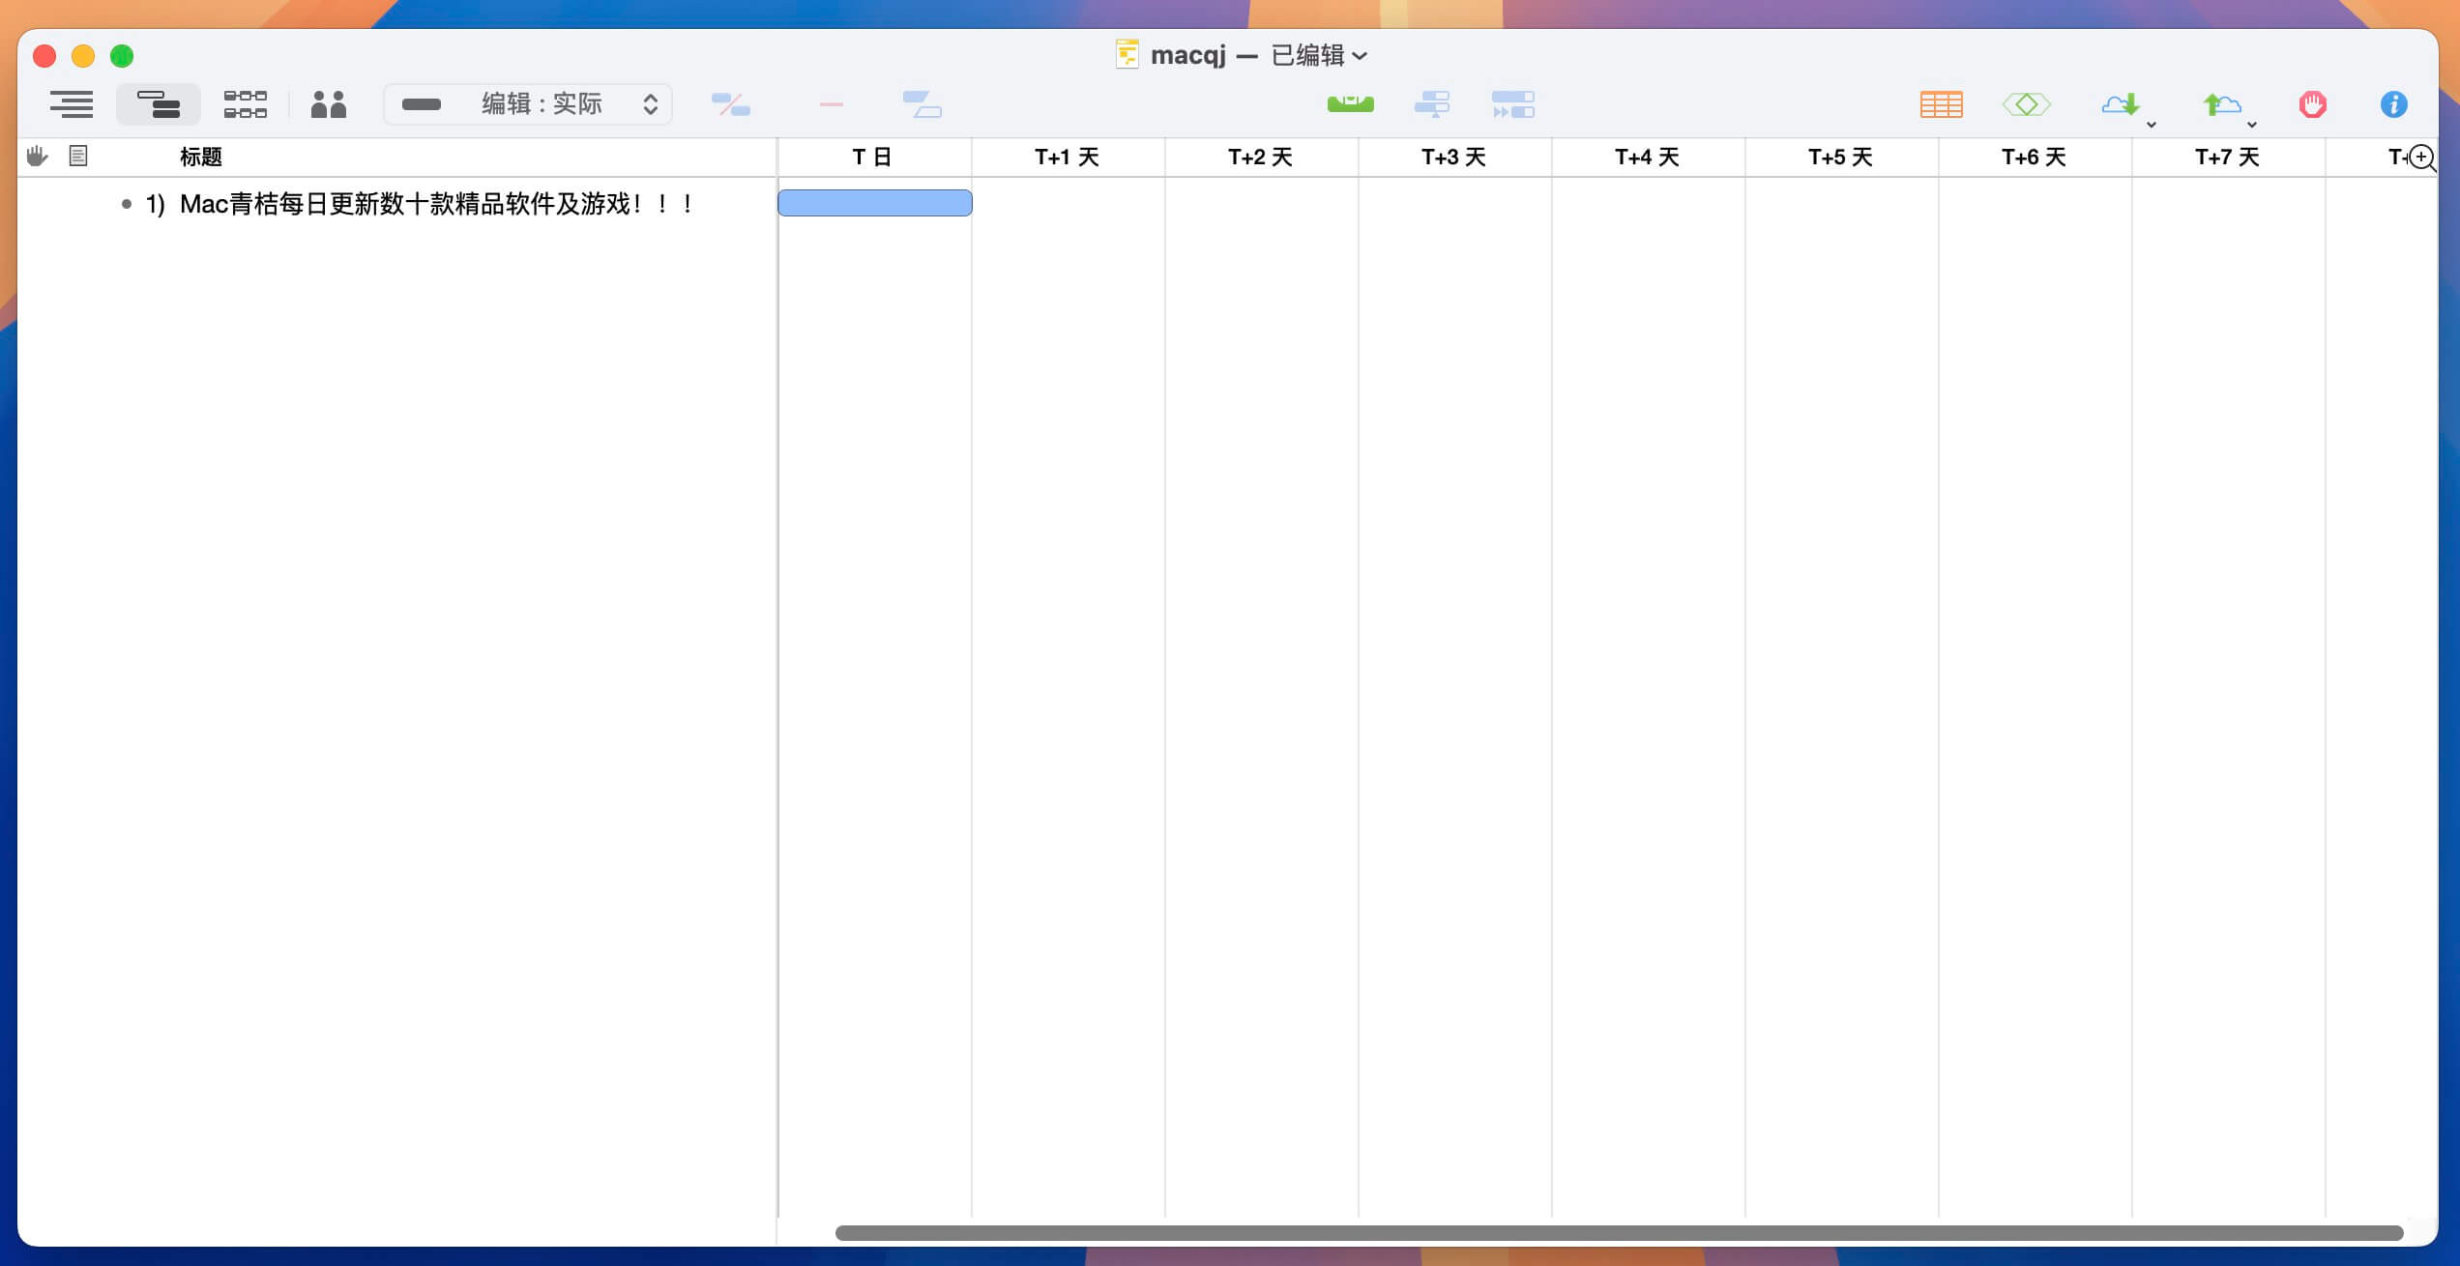Click the hand status column icon

tap(36, 156)
